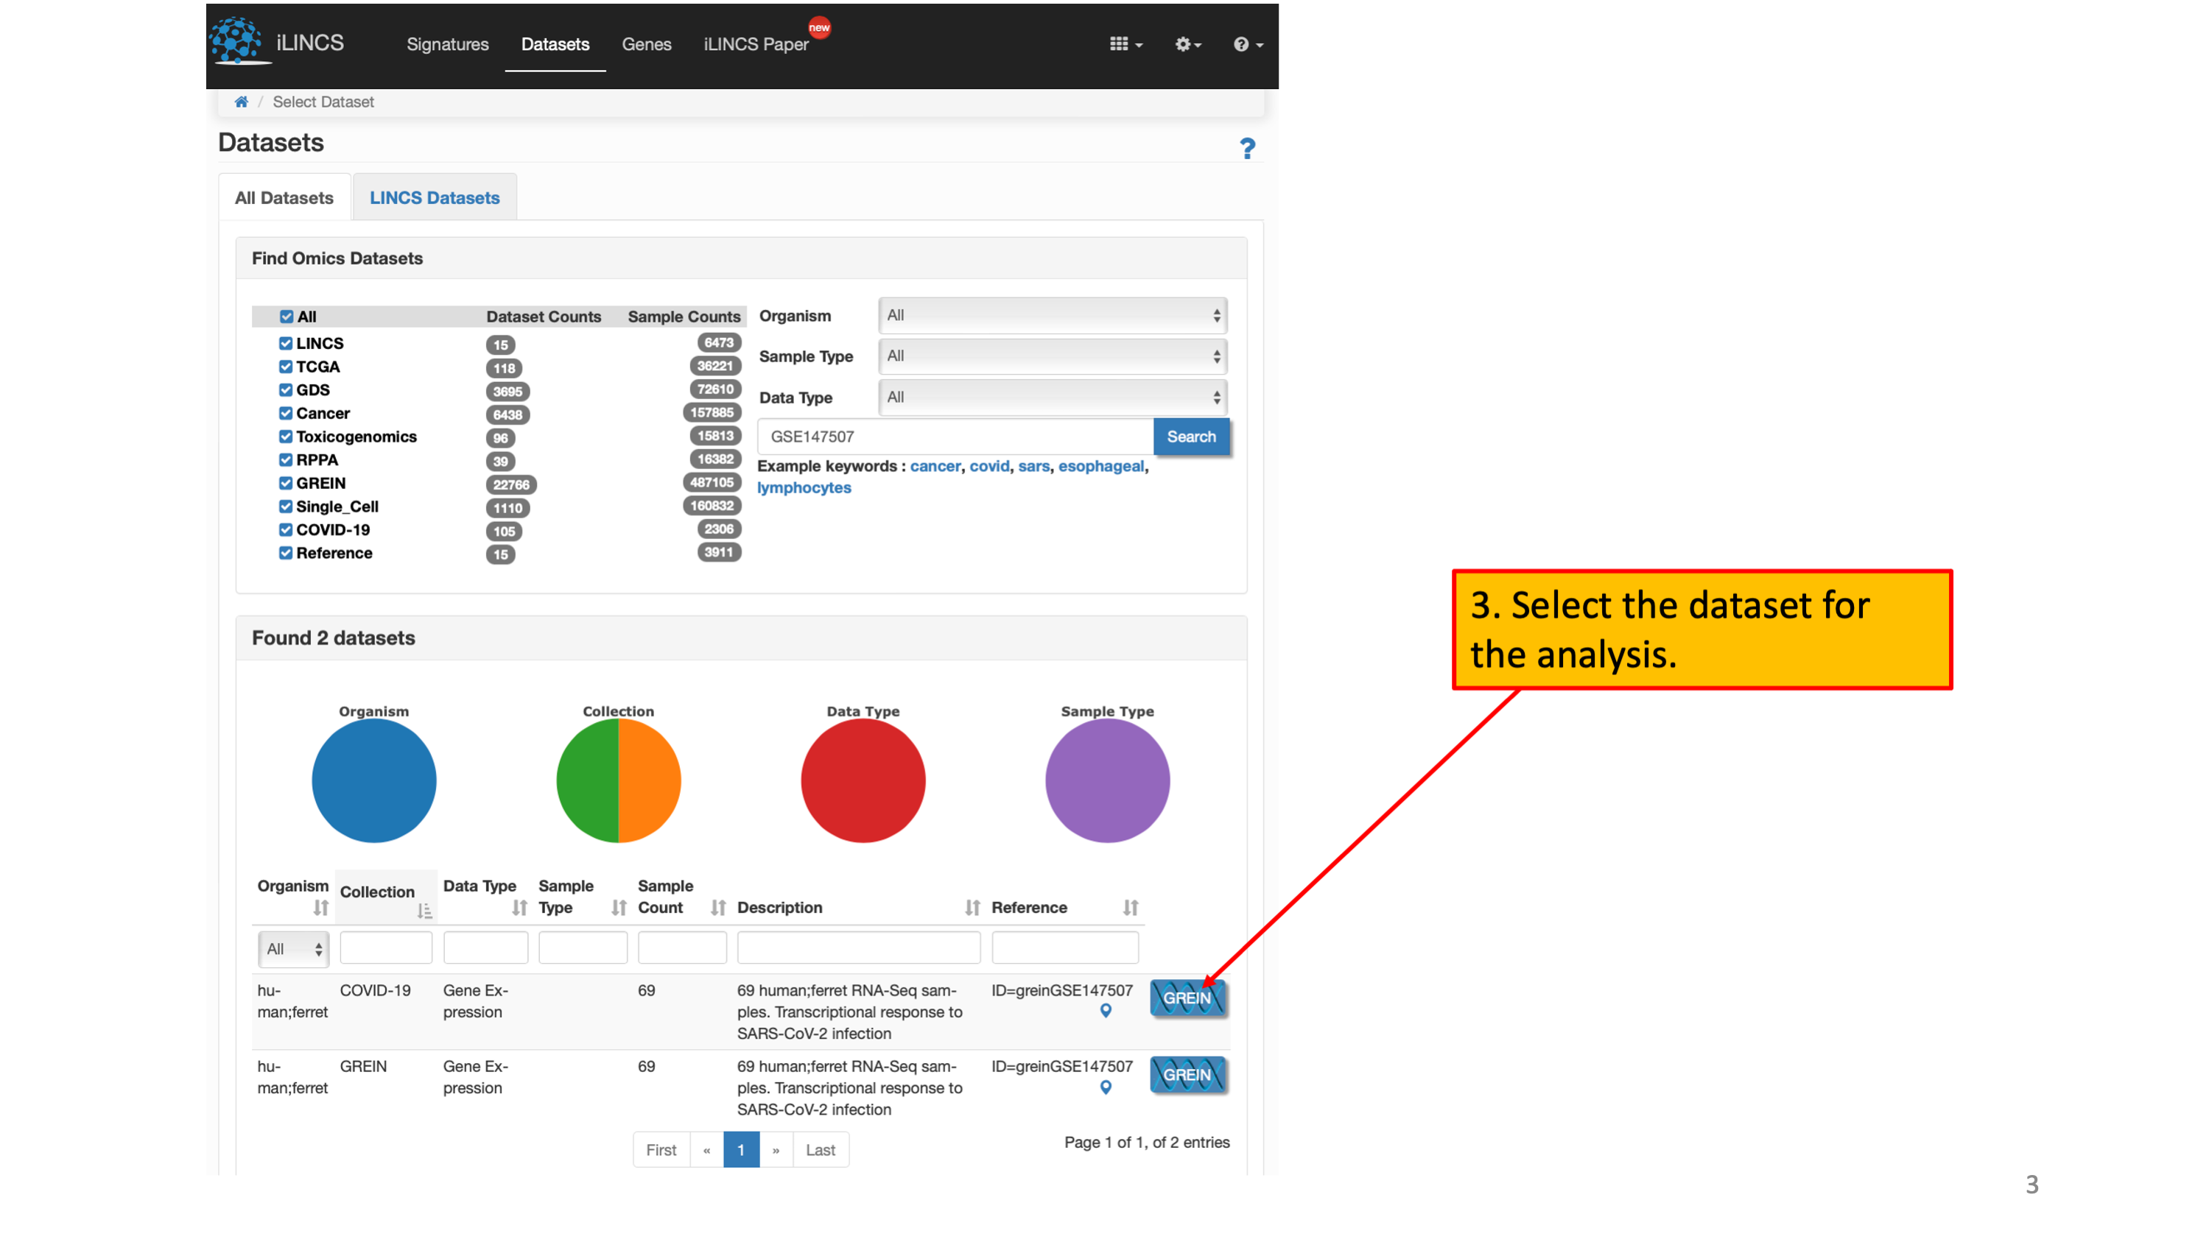Viewport: 2209px width, 1242px height.
Task: Click the 'covid' example keyword link
Action: 988,465
